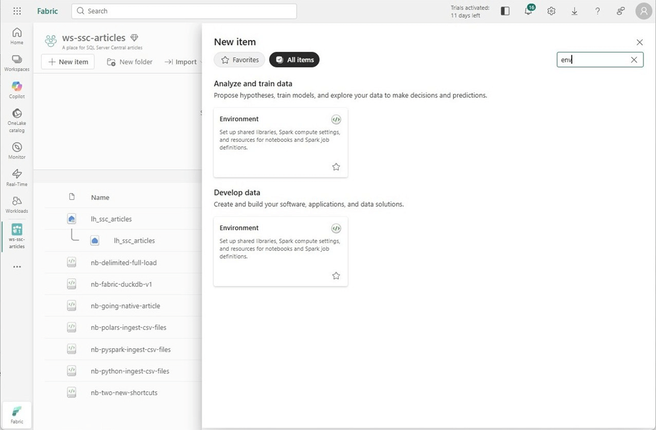Image resolution: width=656 pixels, height=430 pixels.
Task: Open the Import dropdown
Action: click(x=183, y=61)
